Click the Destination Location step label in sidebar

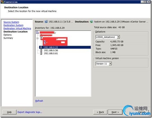tap(15, 32)
